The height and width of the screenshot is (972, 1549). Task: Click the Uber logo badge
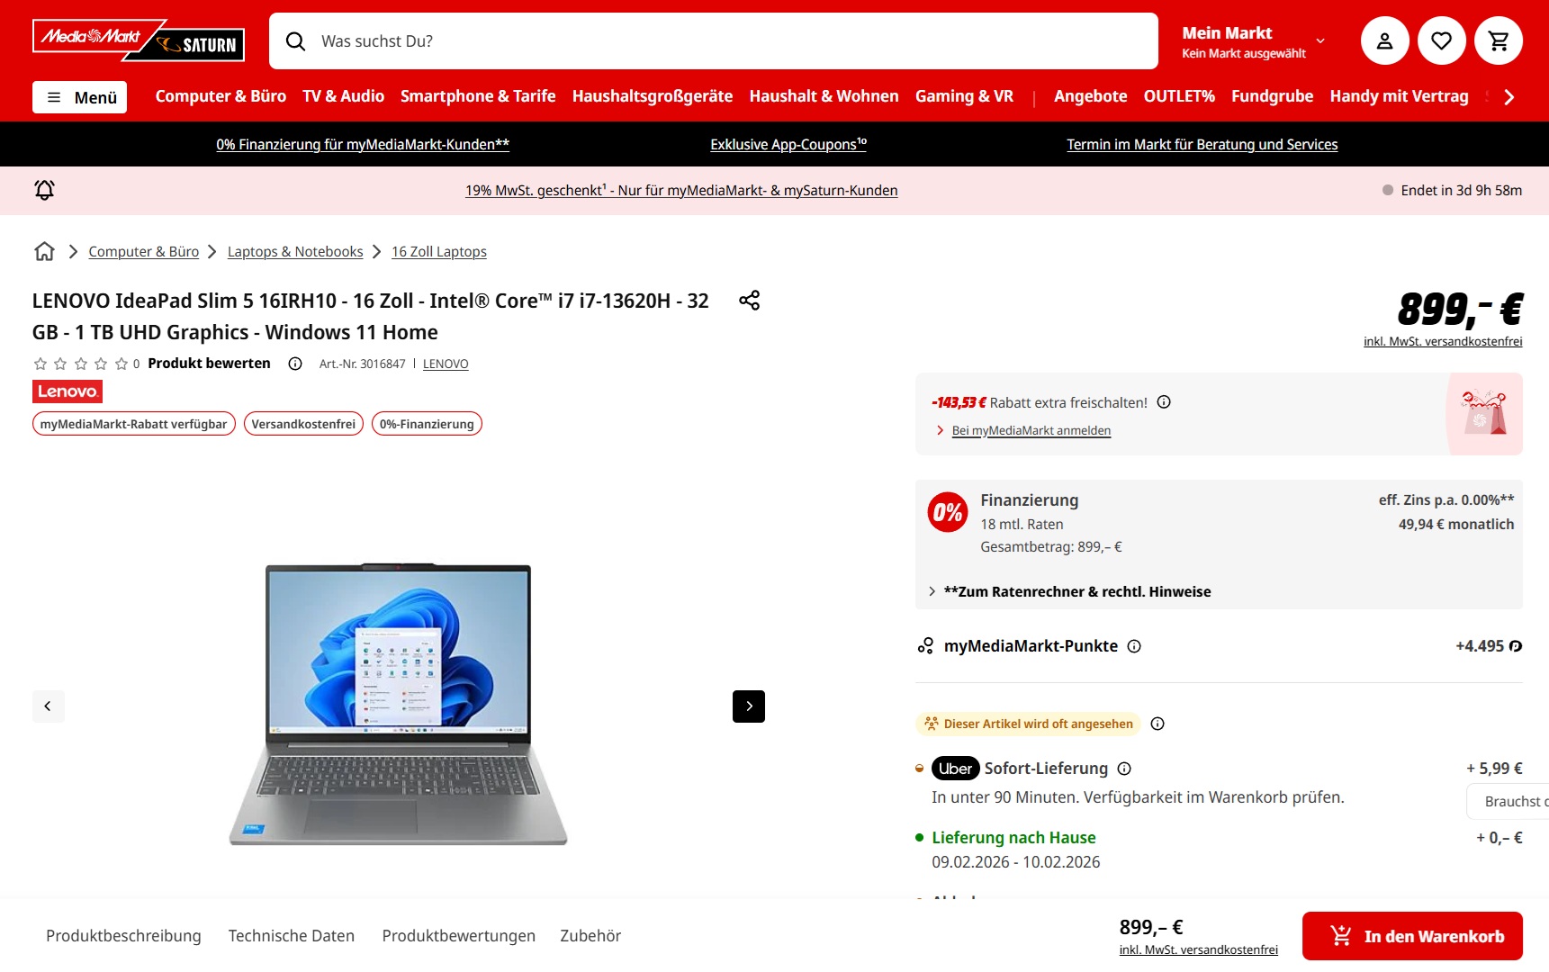pyautogui.click(x=955, y=769)
